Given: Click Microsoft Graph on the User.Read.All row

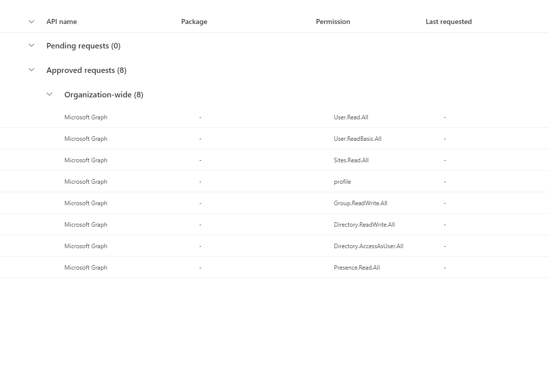Looking at the screenshot, I should 85,117.
